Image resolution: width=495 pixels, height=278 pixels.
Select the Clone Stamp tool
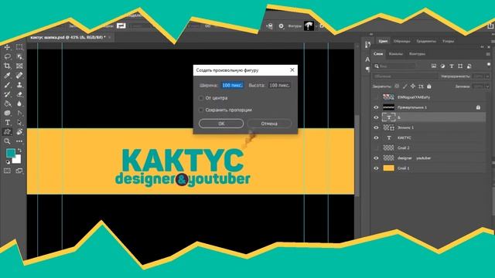pyautogui.click(x=19, y=85)
